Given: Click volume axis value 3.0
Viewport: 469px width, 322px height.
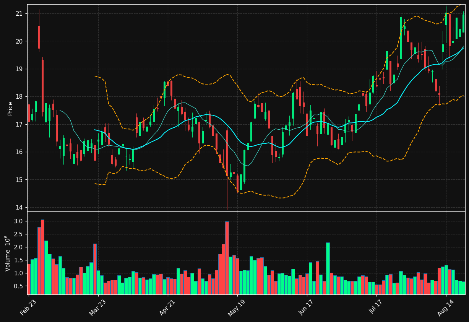Looking at the screenshot, I should (19, 221).
